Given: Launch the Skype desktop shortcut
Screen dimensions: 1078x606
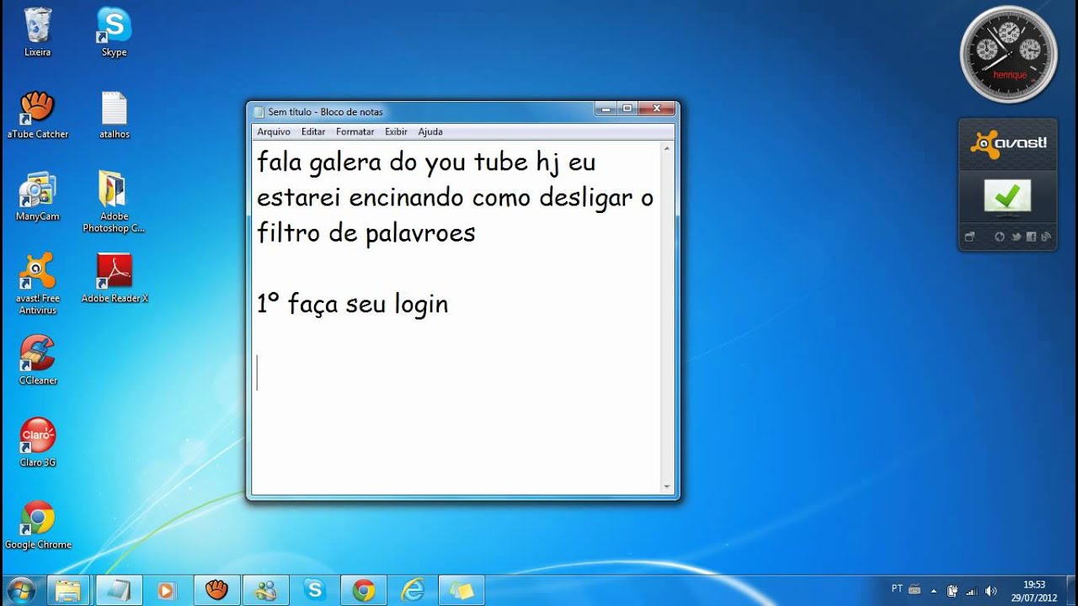Looking at the screenshot, I should click(114, 32).
